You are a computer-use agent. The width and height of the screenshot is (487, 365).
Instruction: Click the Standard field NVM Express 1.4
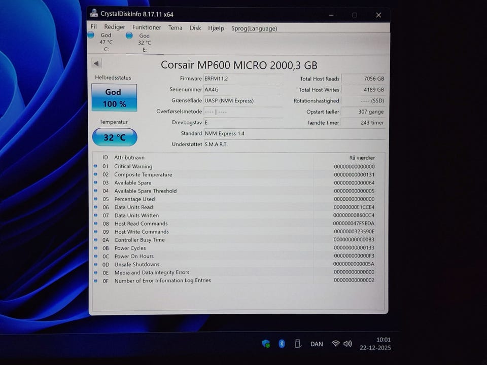click(x=294, y=133)
